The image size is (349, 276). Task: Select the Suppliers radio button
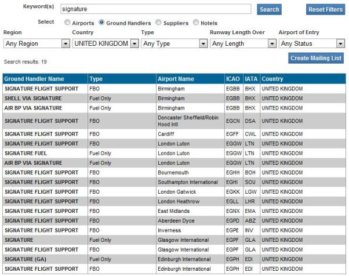(x=158, y=22)
